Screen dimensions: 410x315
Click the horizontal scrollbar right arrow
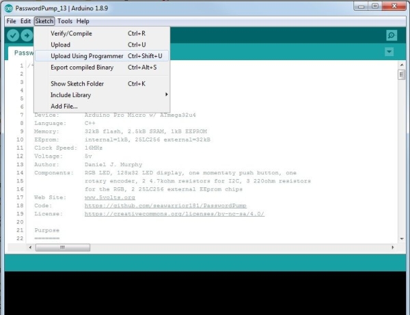point(392,247)
